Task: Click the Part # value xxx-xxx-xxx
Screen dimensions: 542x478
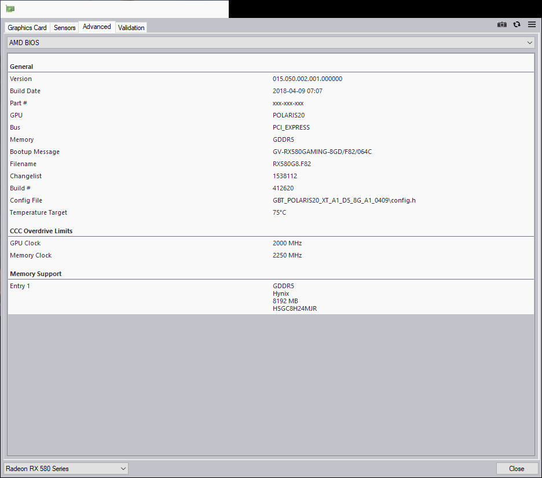Action: point(288,103)
